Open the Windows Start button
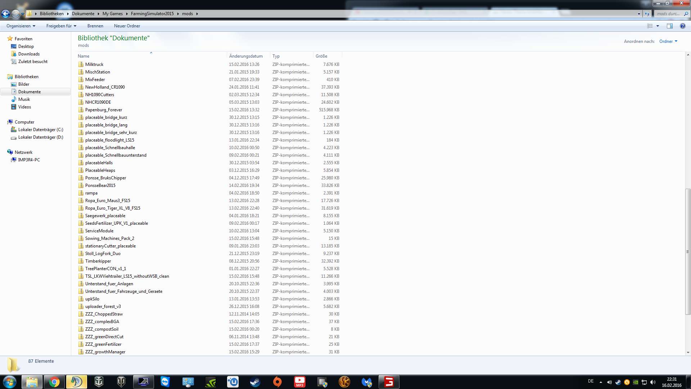Viewport: 691px width, 389px height. pos(10,382)
